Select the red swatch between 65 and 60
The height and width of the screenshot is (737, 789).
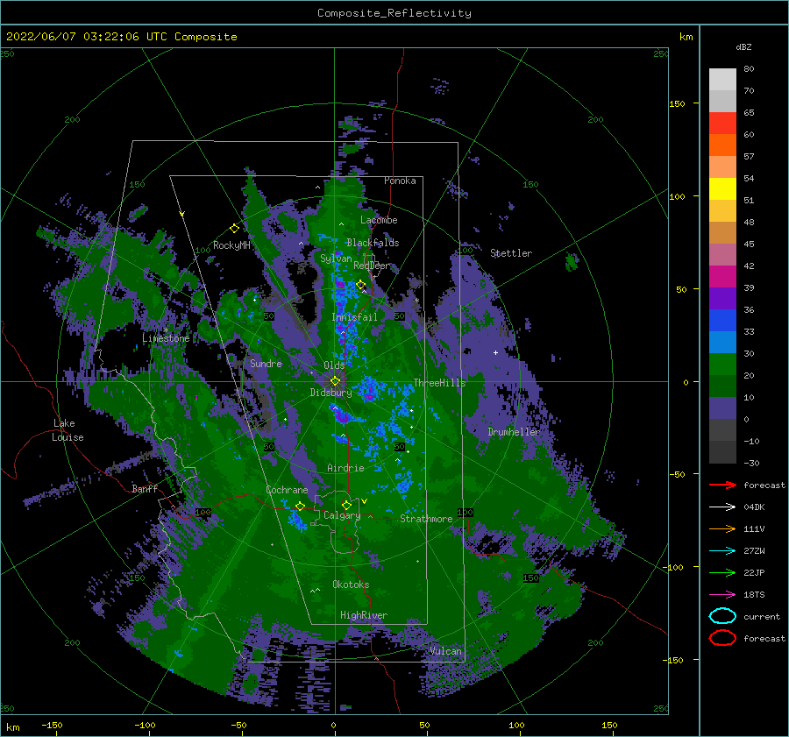point(722,123)
